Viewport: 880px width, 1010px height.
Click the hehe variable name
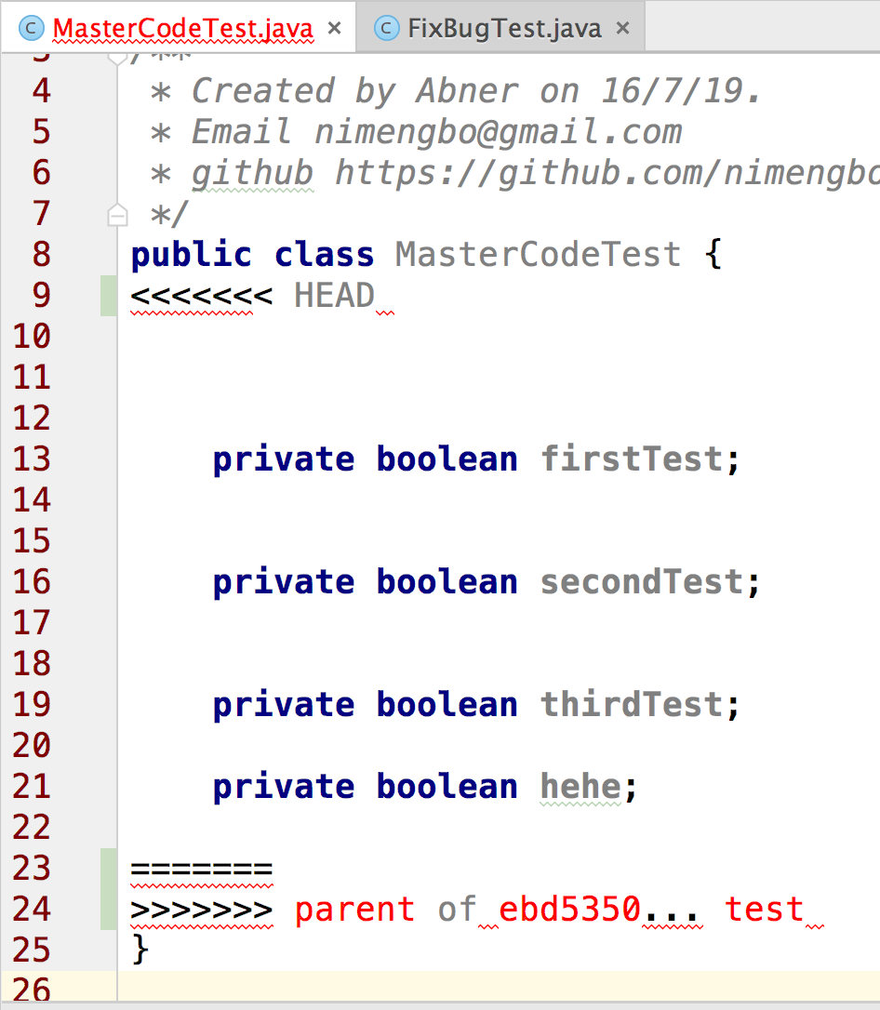[x=580, y=787]
